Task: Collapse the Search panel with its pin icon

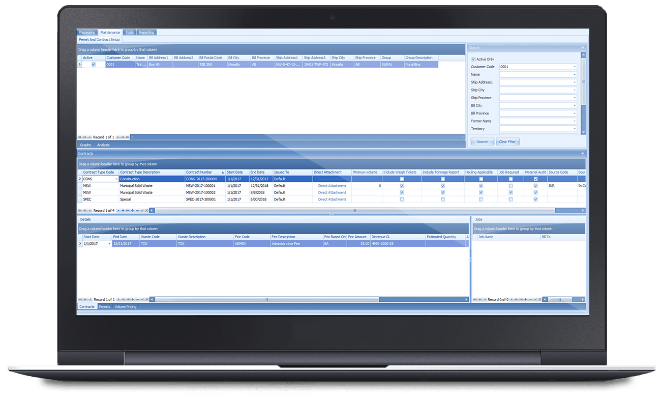Action: point(583,47)
